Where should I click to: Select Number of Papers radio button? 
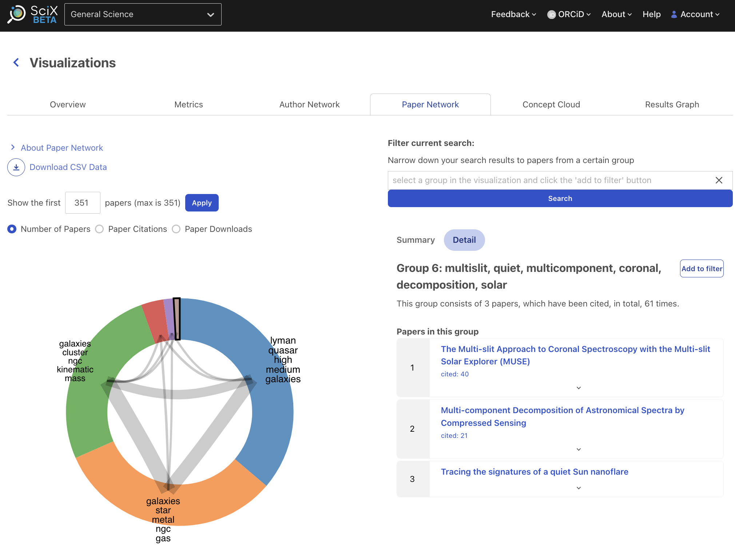pos(12,229)
